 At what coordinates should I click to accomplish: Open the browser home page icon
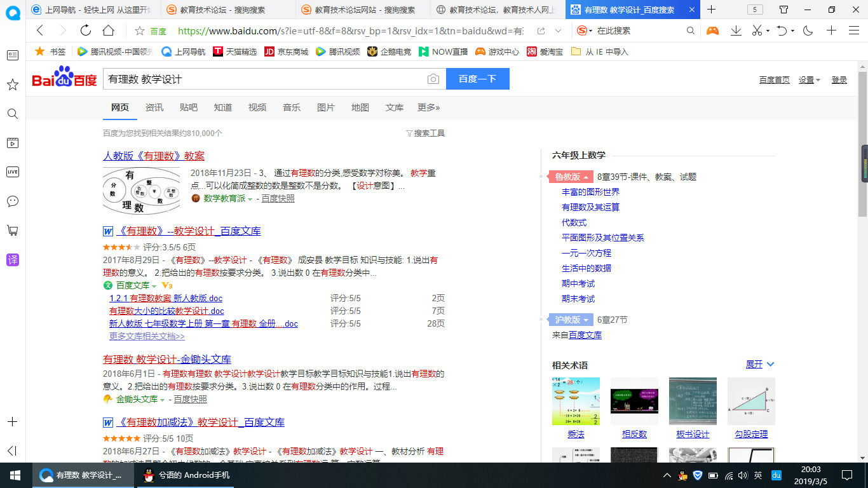click(108, 30)
